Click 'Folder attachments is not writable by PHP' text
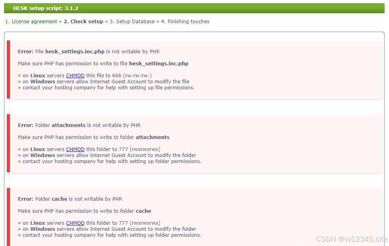Screen dimensions: 389x246 [x=79, y=125]
